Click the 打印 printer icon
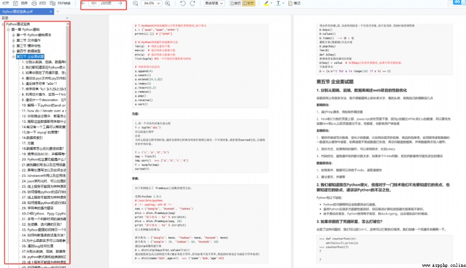 point(34,3)
